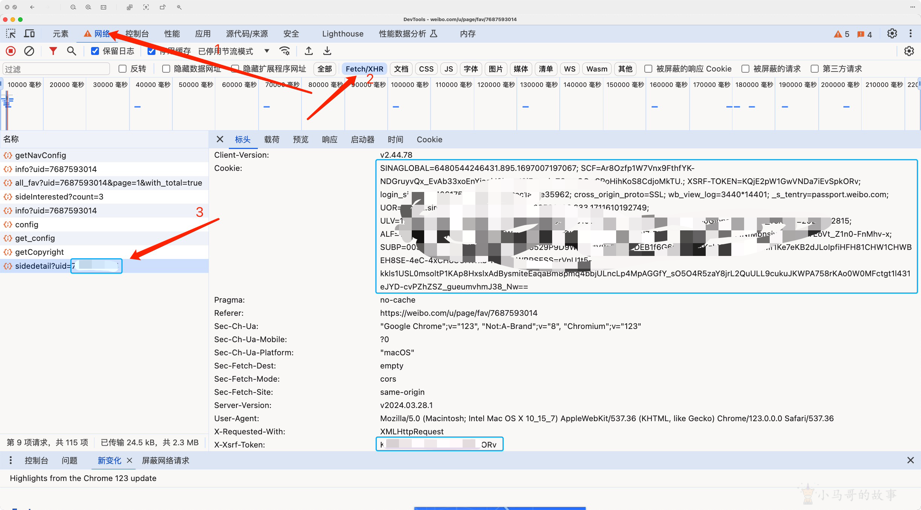The width and height of the screenshot is (921, 510).
Task: Click zoom in icon in viewer toolbar
Action: coord(88,7)
